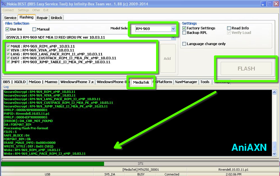Click the log scrollbar down arrow

[274, 154]
